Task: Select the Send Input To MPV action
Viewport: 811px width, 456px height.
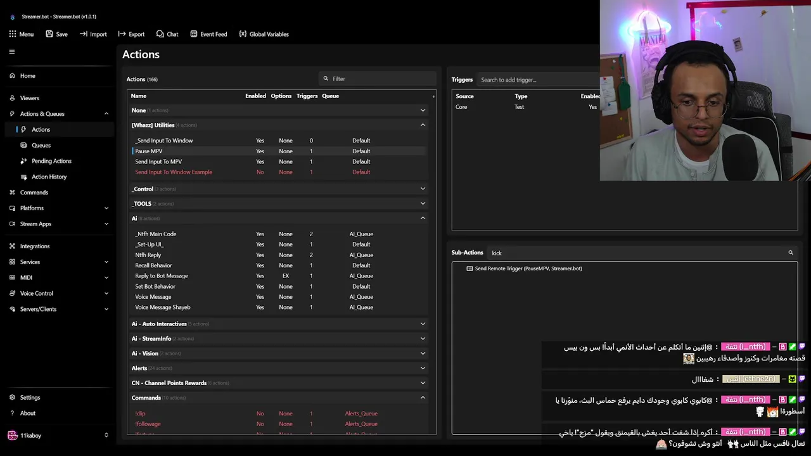Action: 279,161
